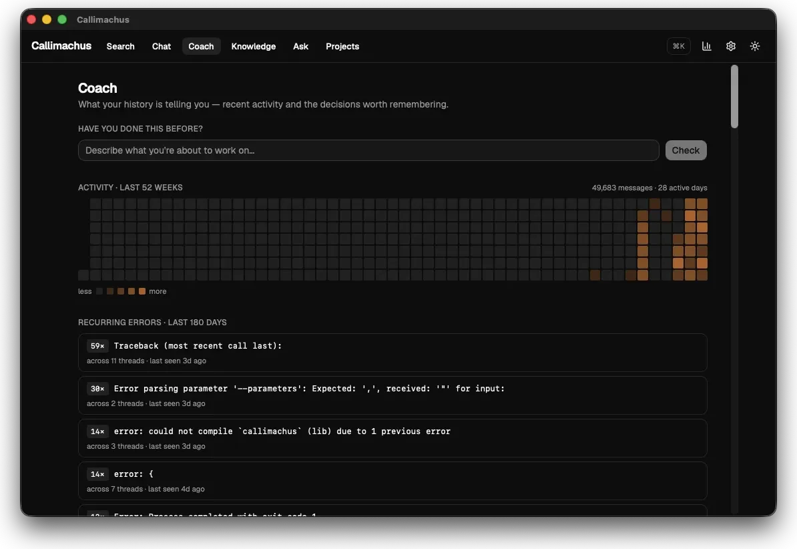The height and width of the screenshot is (549, 797).
Task: Click the 'Coach' page heading
Action: click(97, 88)
